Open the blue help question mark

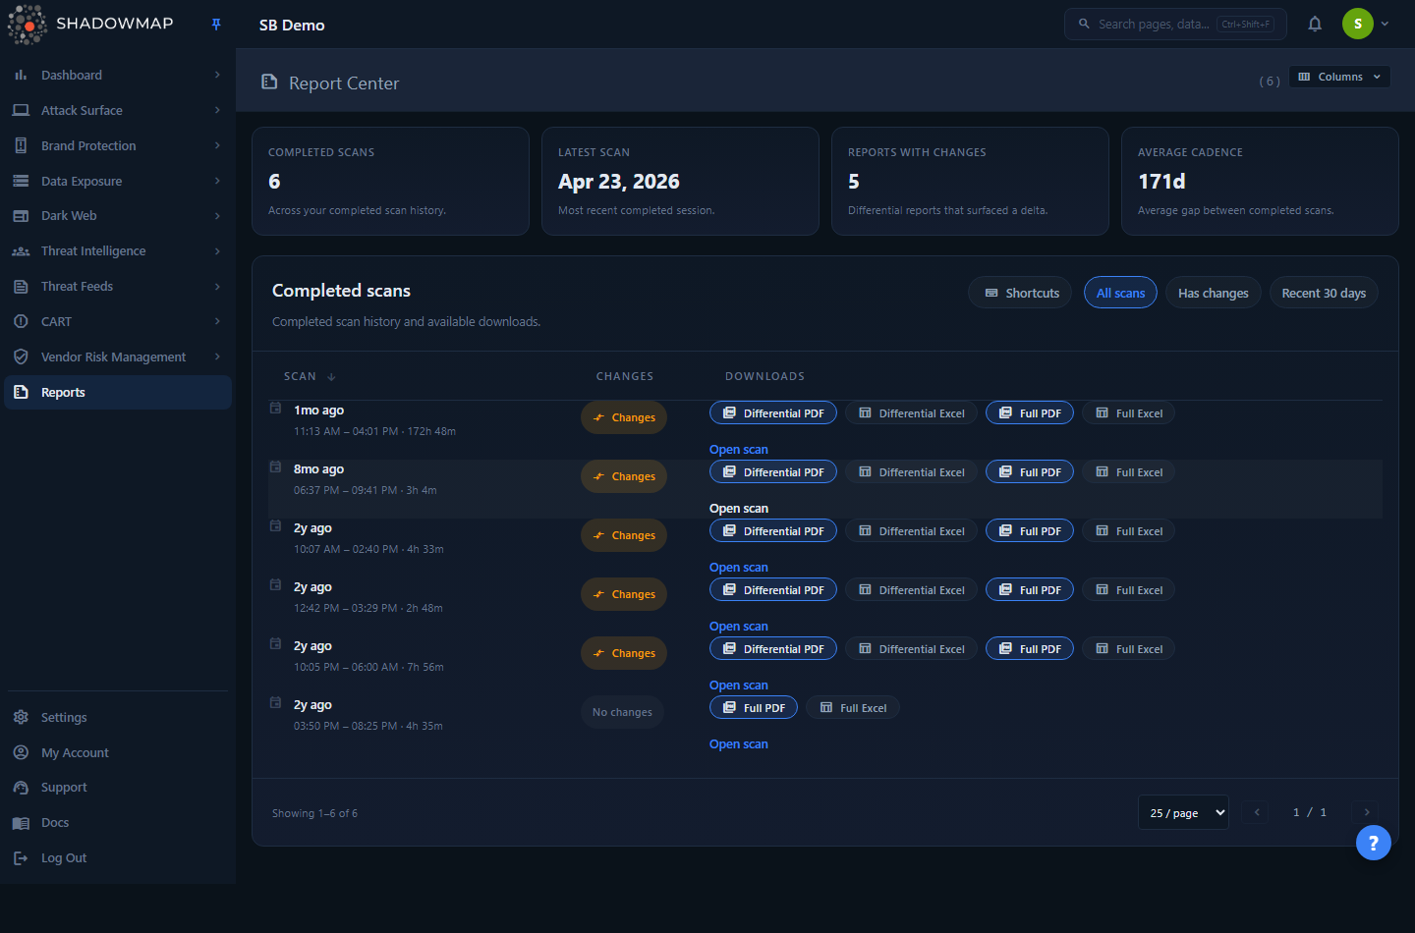(x=1374, y=843)
